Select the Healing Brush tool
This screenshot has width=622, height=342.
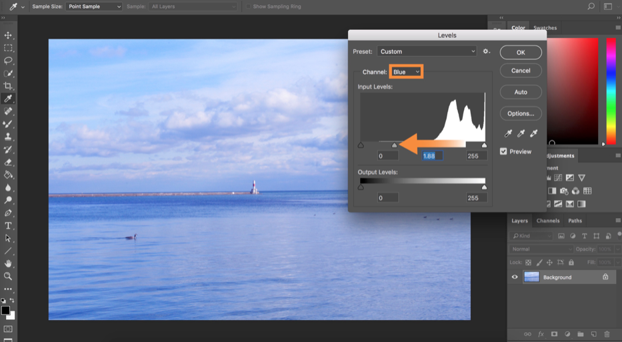[8, 111]
